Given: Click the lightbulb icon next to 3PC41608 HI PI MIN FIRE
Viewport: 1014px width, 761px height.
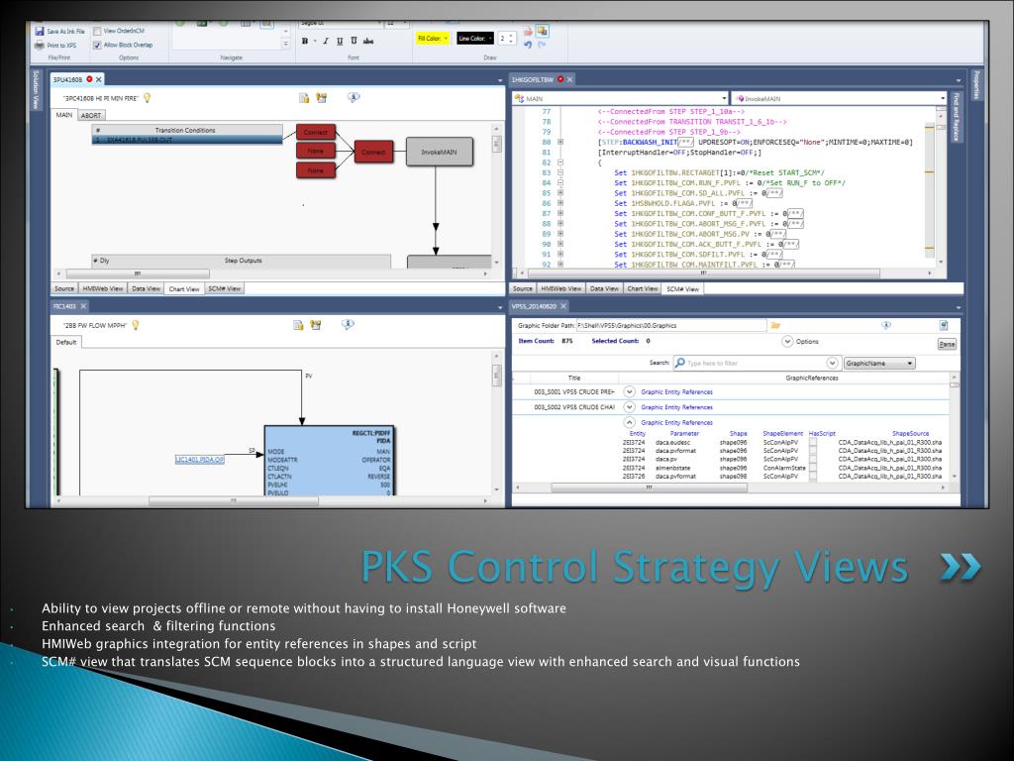Looking at the screenshot, I should coord(147,98).
